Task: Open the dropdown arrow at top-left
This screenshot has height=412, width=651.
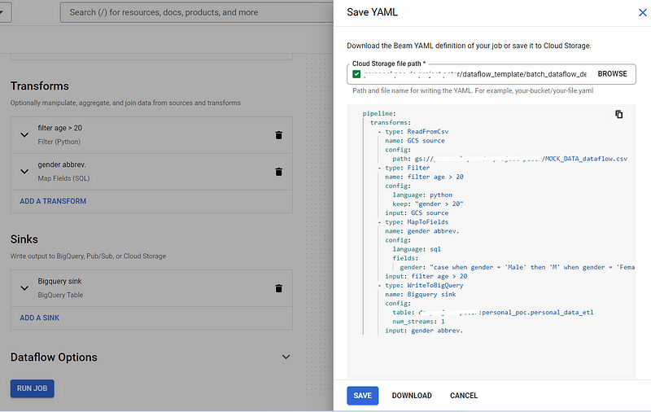Action: click(4, 12)
